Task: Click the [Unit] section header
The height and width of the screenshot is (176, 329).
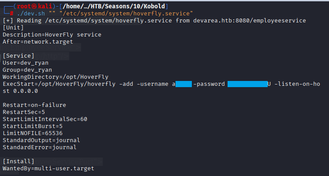Action: (x=14, y=27)
